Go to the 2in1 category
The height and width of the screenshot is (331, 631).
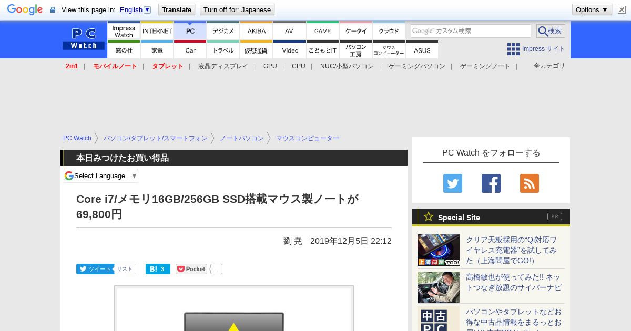click(72, 66)
